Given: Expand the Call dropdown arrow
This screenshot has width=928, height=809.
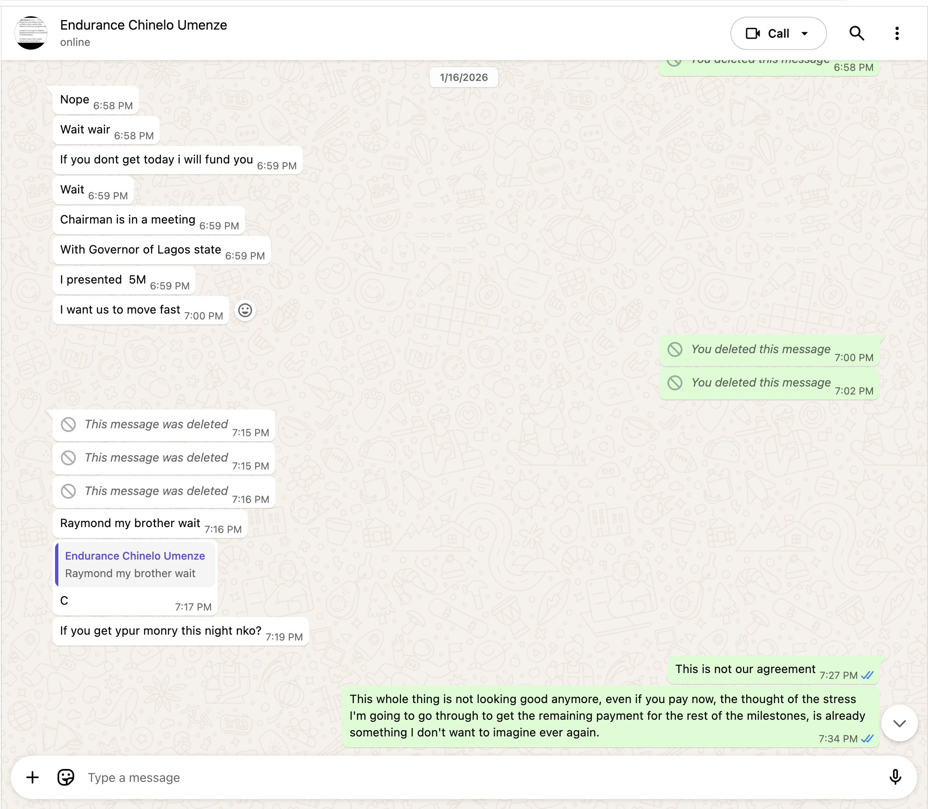Looking at the screenshot, I should coord(804,33).
